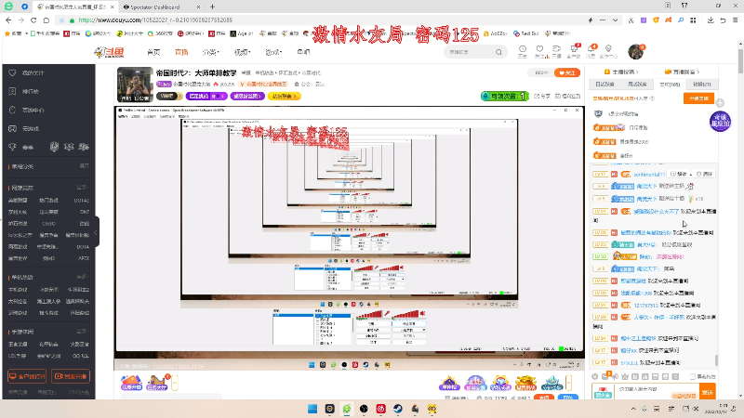Click the yellow pill badge under title
744x418 pixels.
point(285,97)
